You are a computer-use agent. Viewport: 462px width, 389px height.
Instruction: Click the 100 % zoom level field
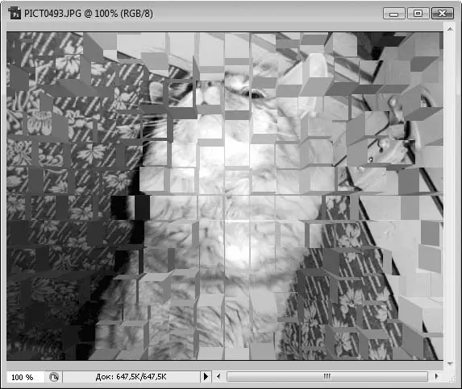(x=25, y=377)
